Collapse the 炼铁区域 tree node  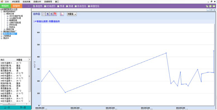4,14
